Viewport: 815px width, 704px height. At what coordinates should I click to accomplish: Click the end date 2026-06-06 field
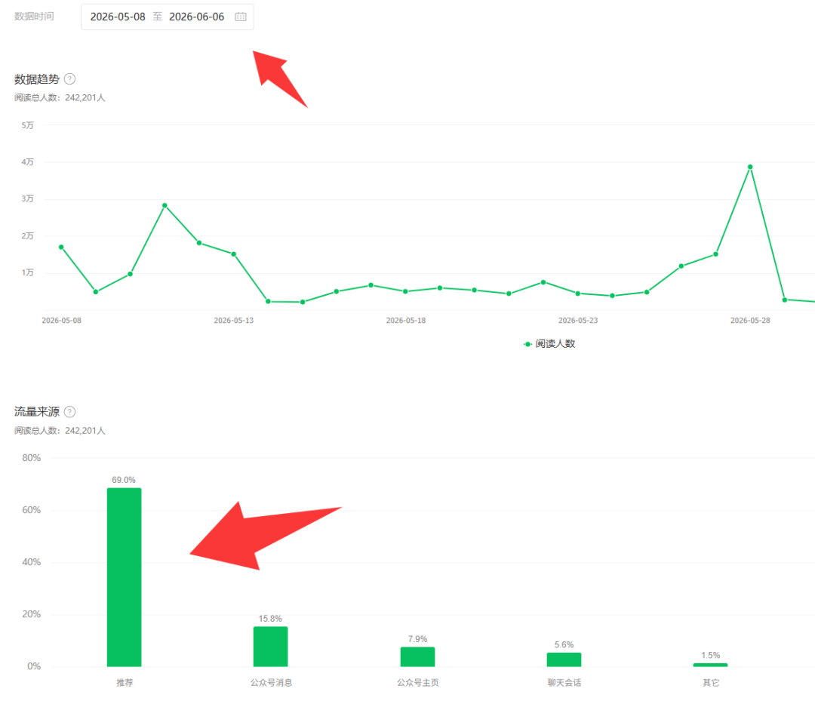coord(196,17)
